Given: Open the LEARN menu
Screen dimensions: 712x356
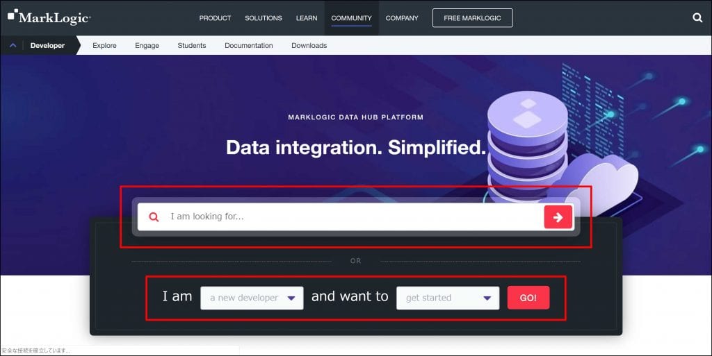Looking at the screenshot, I should (307, 18).
